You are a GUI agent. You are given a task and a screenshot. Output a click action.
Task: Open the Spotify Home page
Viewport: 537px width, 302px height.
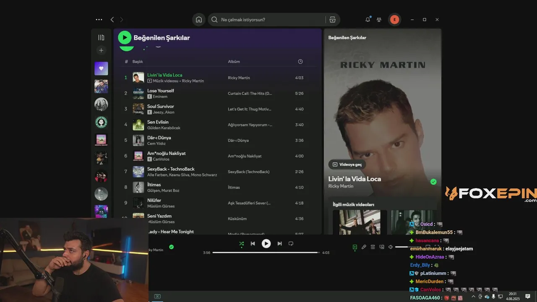199,20
